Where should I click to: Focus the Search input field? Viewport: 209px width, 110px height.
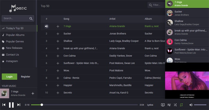pos(18,19)
